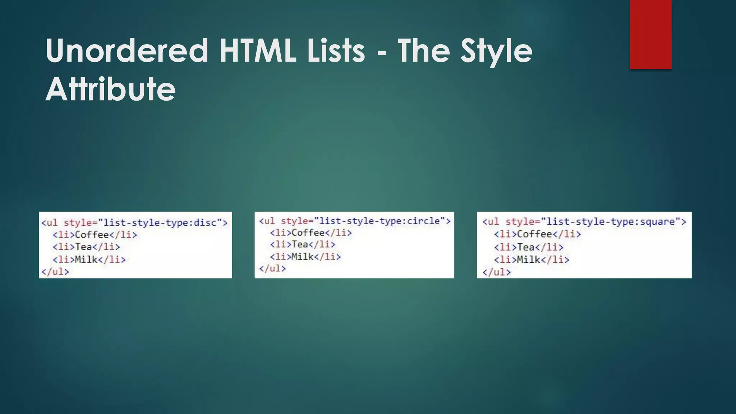Click the Coffee list item in the square snippet
The width and height of the screenshot is (736, 414).
(x=537, y=234)
